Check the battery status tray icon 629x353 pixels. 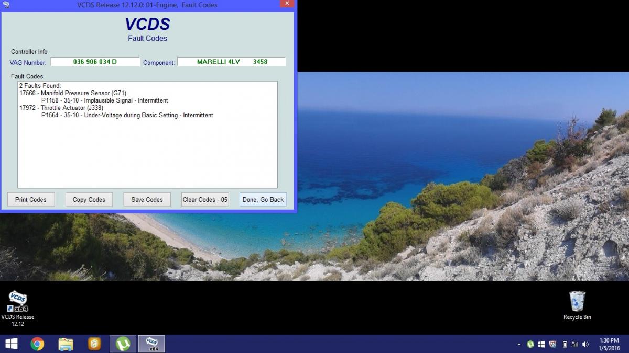tap(565, 344)
